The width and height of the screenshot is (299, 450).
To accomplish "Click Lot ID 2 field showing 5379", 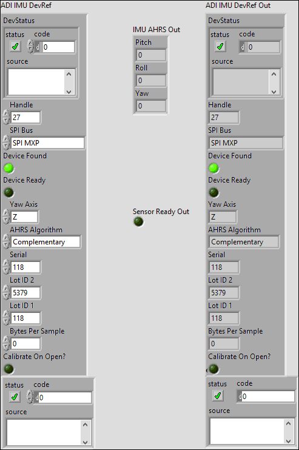I will 25,293.
